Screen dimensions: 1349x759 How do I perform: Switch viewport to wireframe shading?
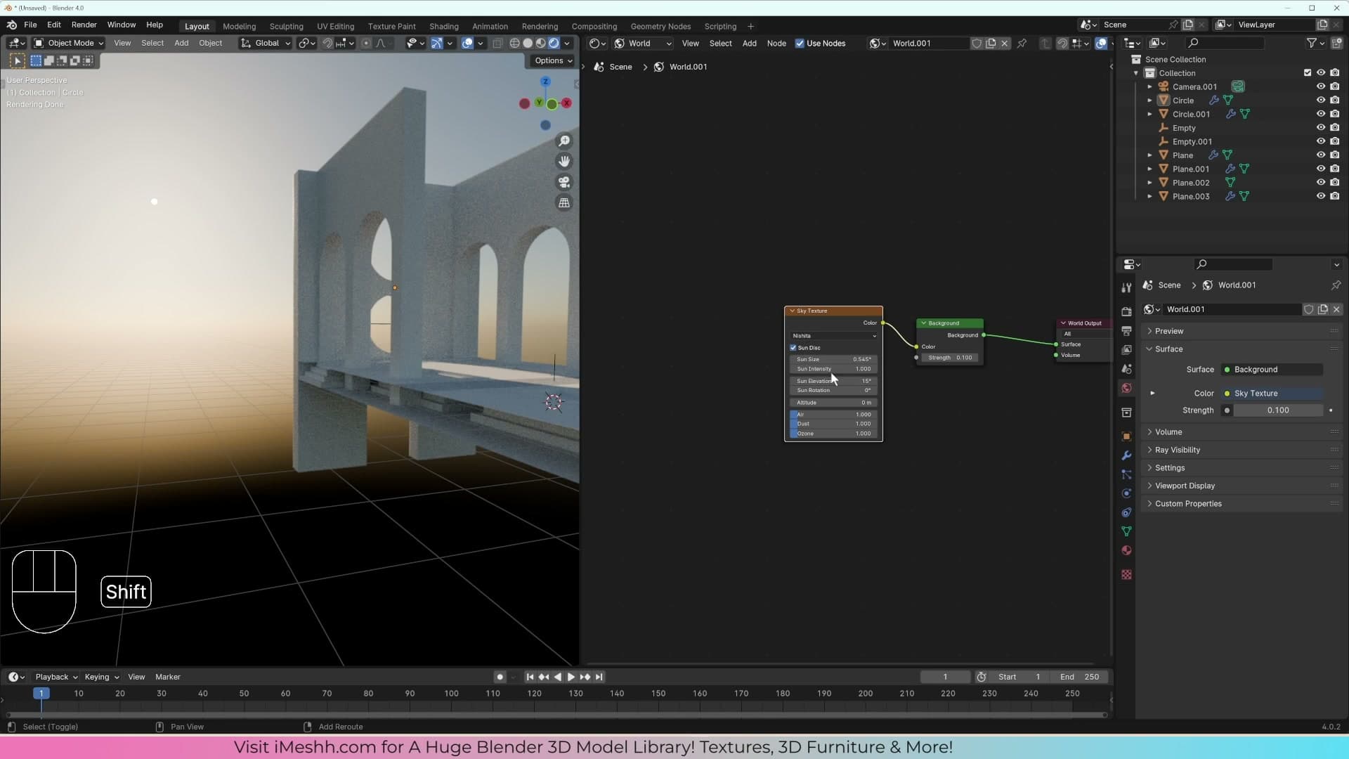[x=514, y=44]
